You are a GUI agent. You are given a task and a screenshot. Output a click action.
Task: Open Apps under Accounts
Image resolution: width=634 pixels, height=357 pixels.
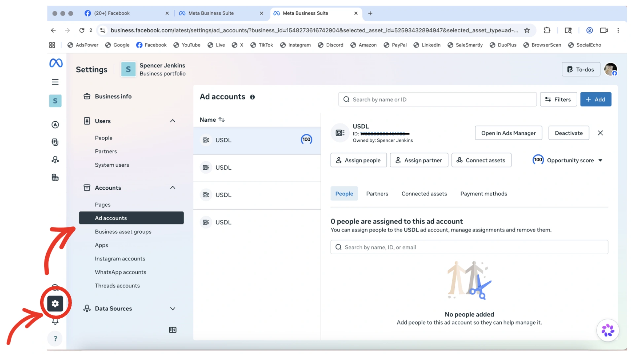click(101, 245)
